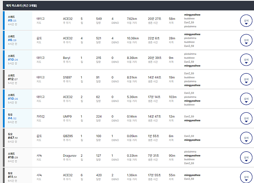Expand 상세 on the duo #11/51 사녹 match
The image size is (254, 183).
(246, 177)
